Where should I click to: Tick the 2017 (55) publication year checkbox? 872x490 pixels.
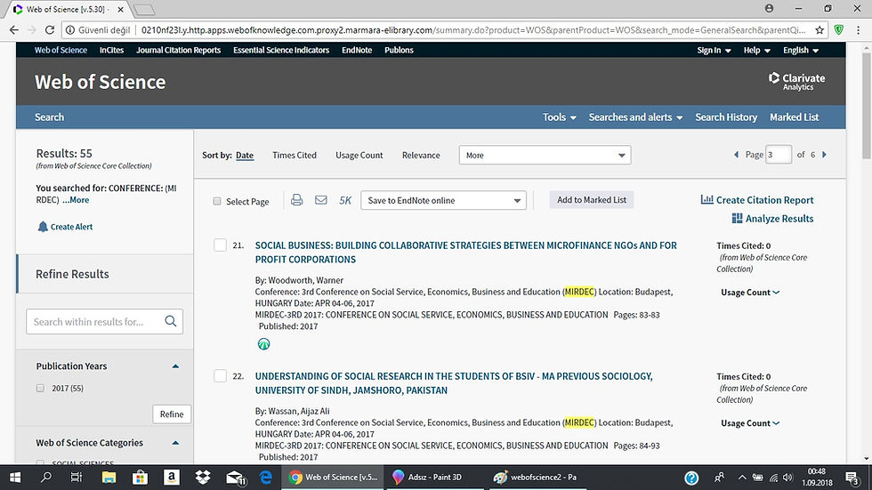pos(40,389)
